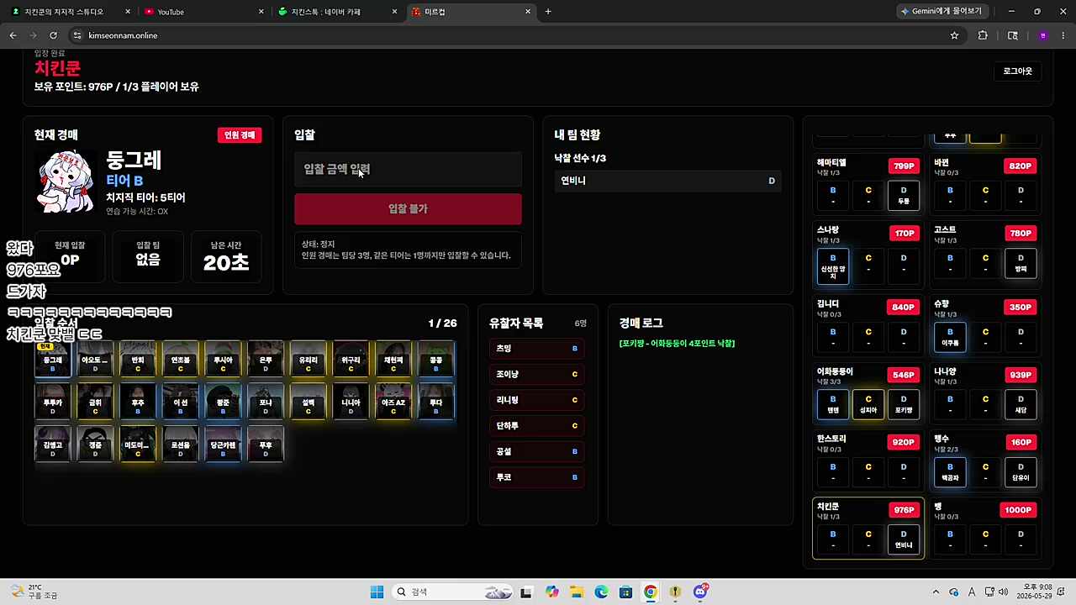Open a new browser tab
The image size is (1076, 605).
[x=548, y=12]
